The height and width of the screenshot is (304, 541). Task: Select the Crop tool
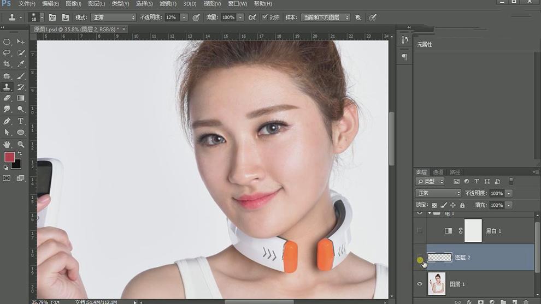pyautogui.click(x=7, y=64)
